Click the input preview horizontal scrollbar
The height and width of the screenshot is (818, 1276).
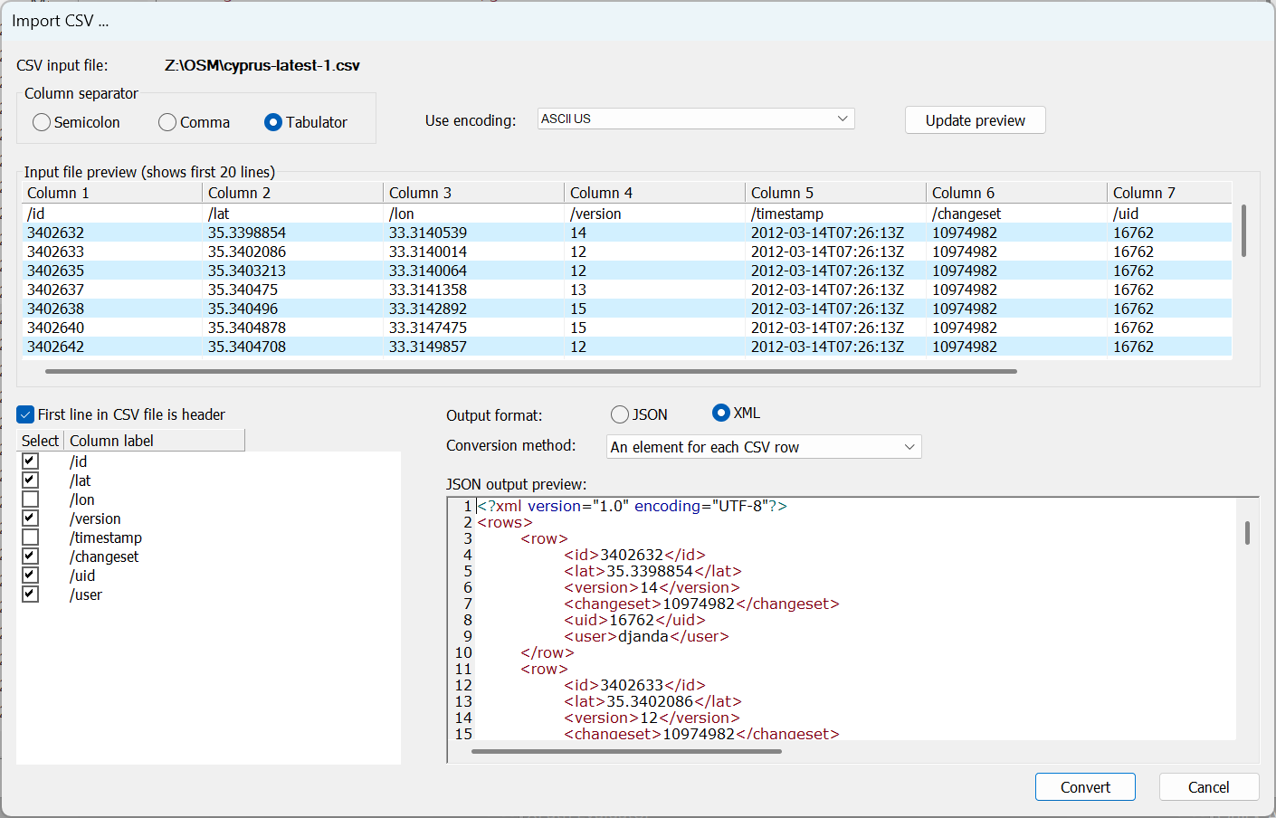click(x=531, y=371)
